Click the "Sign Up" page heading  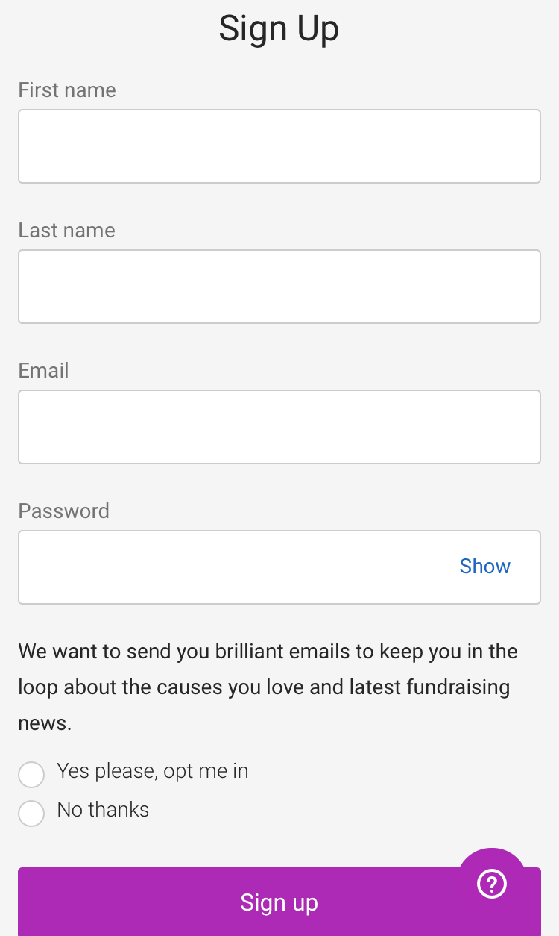pyautogui.click(x=279, y=29)
